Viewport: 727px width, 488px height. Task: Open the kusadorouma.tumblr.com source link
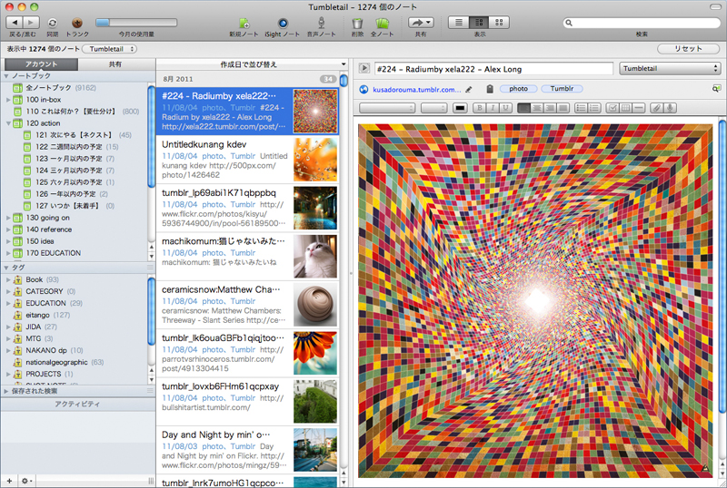pyautogui.click(x=416, y=89)
